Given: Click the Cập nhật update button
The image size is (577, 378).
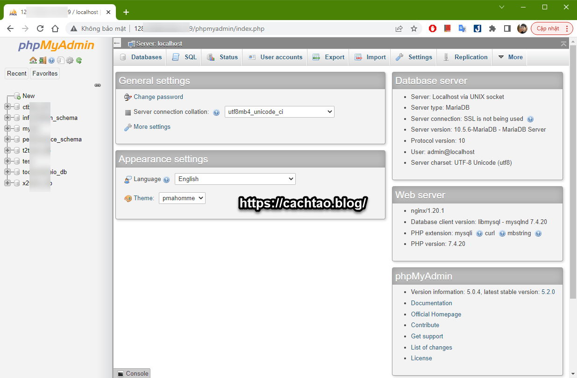Looking at the screenshot, I should [552, 28].
